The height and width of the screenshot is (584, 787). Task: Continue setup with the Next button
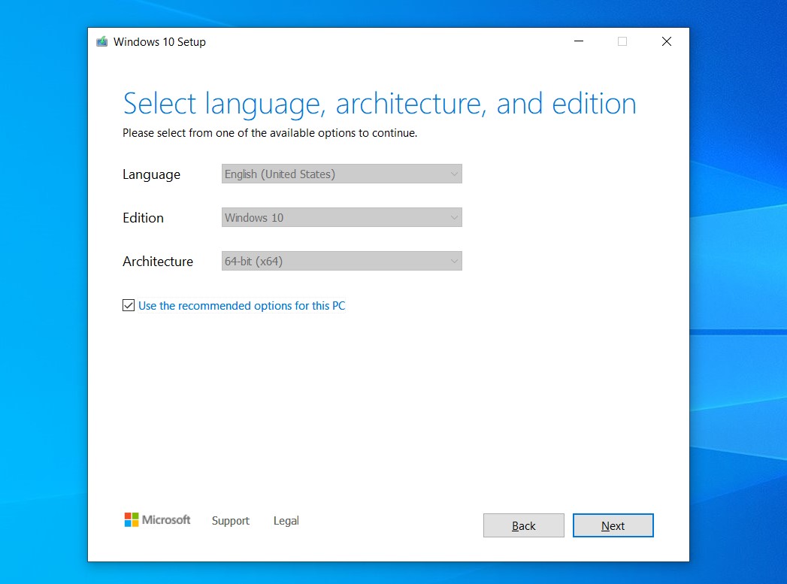point(613,525)
